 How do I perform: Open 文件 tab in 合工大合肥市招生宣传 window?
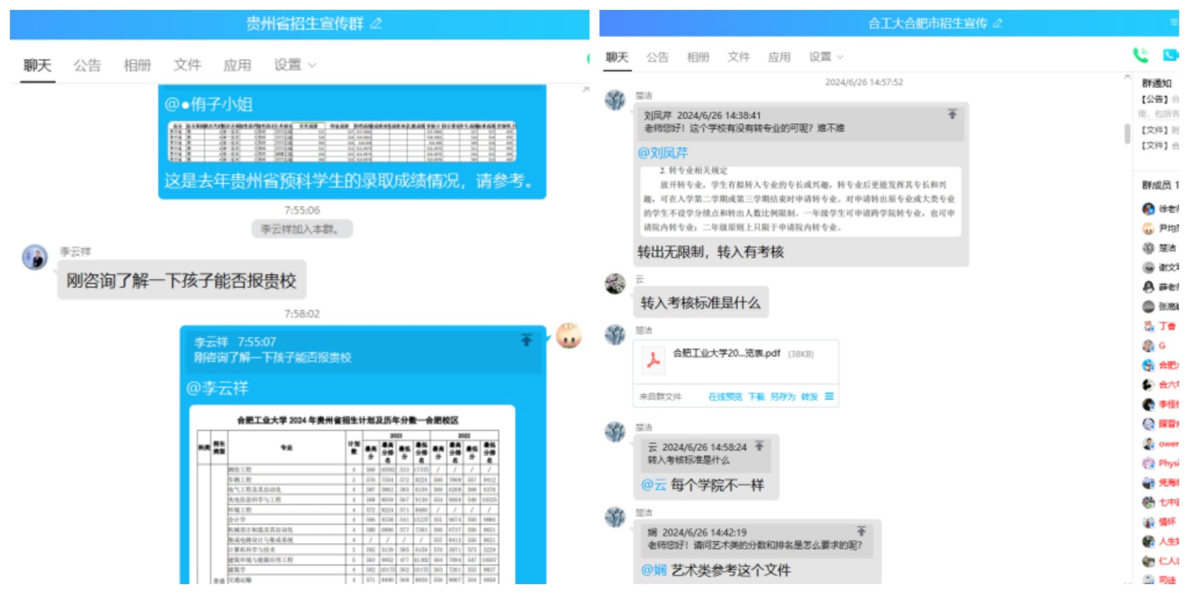(x=738, y=57)
